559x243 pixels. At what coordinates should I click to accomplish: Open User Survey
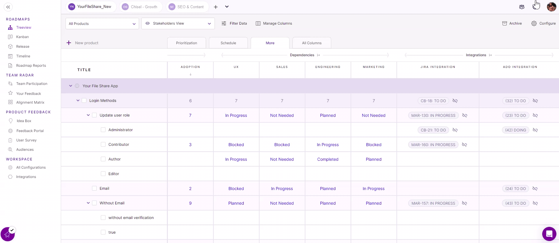point(26,140)
